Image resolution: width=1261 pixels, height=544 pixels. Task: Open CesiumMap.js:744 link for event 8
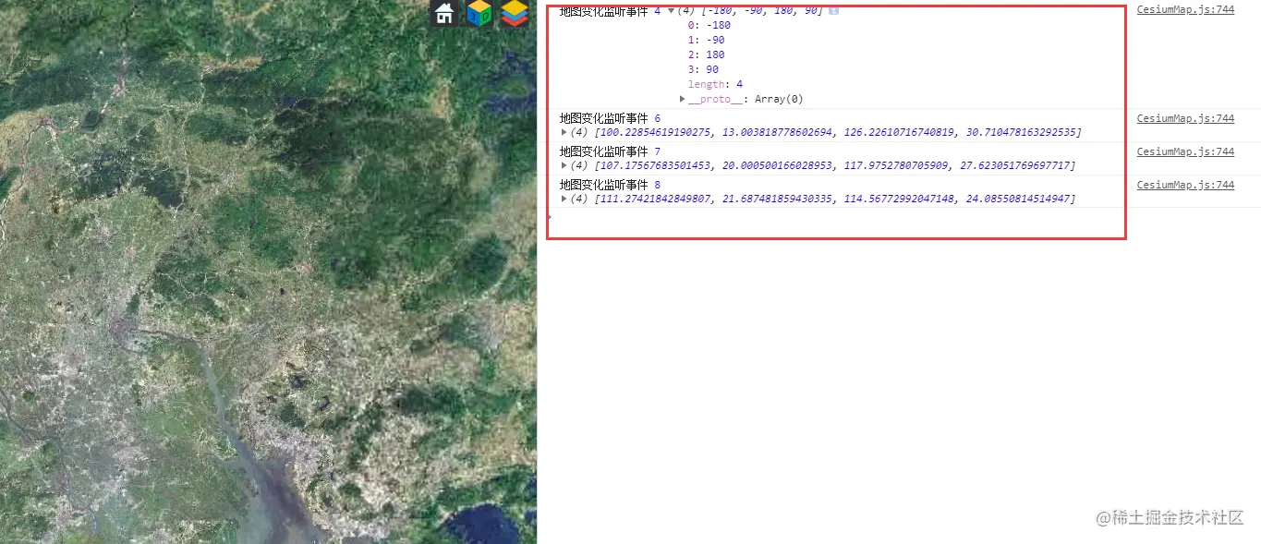[x=1185, y=185]
